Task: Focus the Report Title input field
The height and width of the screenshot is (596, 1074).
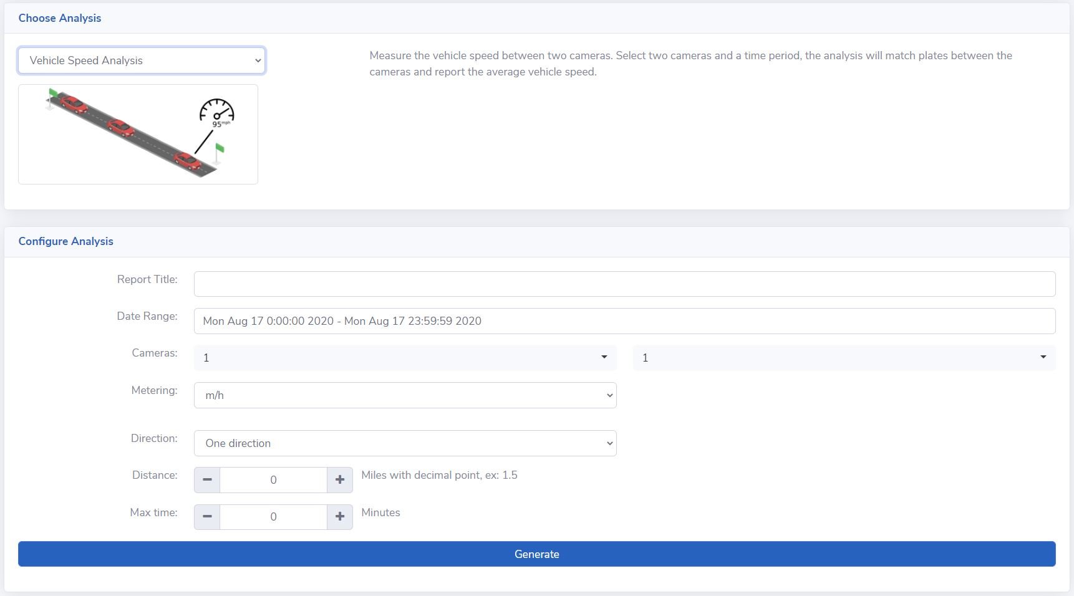Action: tap(624, 284)
